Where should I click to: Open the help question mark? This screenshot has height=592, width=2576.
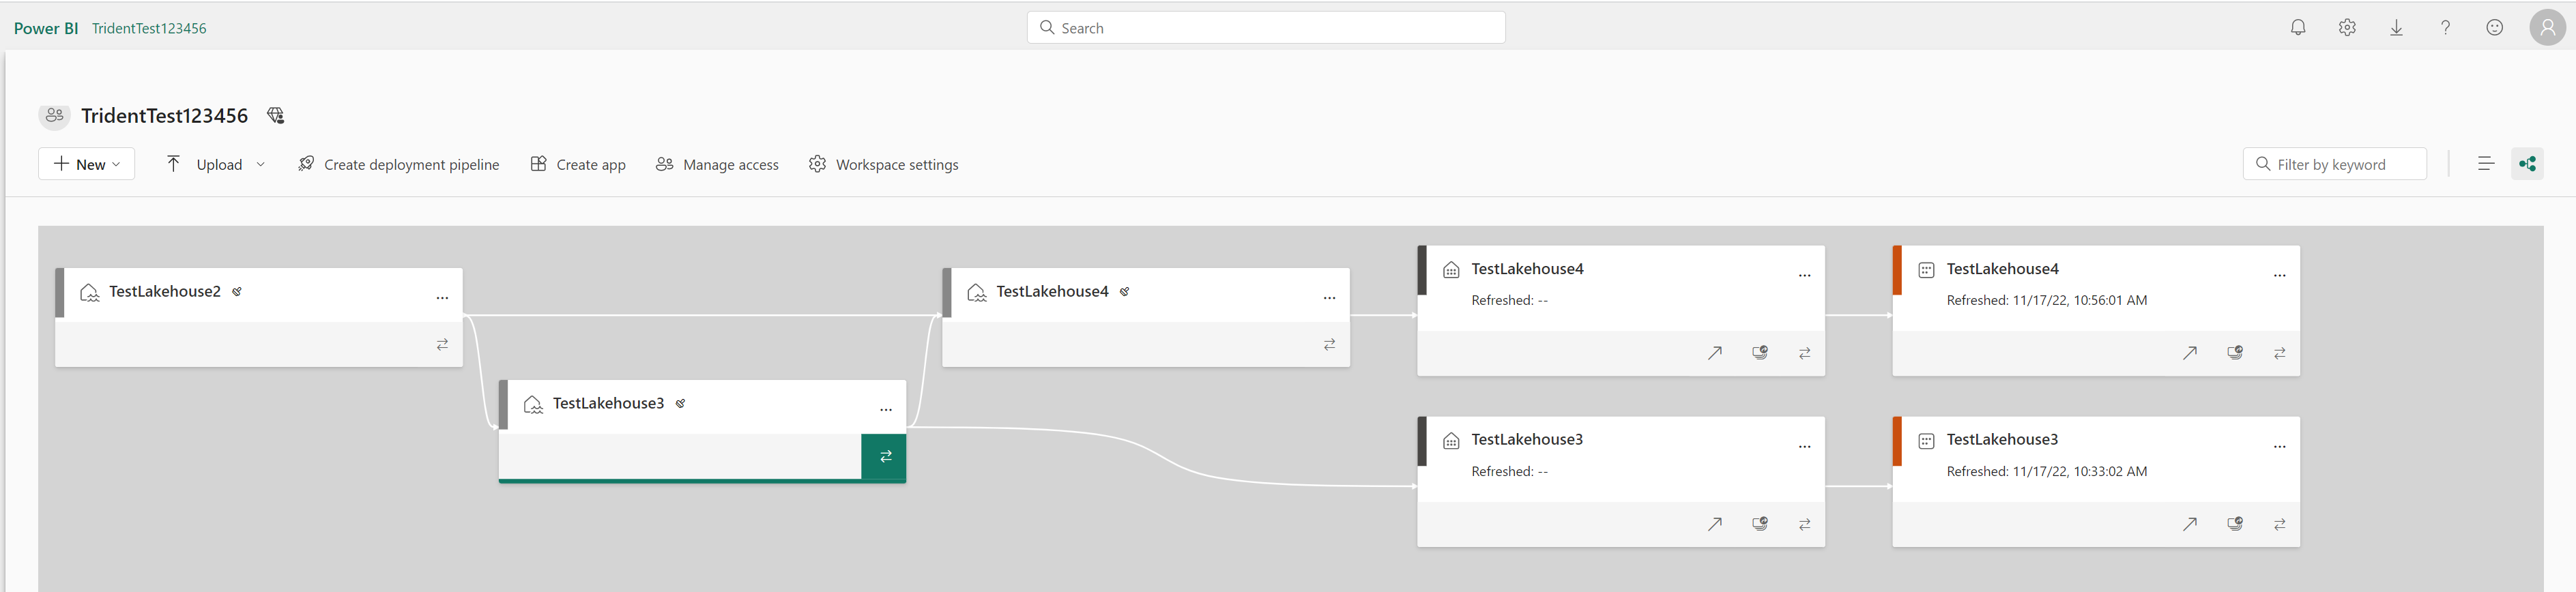pyautogui.click(x=2445, y=28)
